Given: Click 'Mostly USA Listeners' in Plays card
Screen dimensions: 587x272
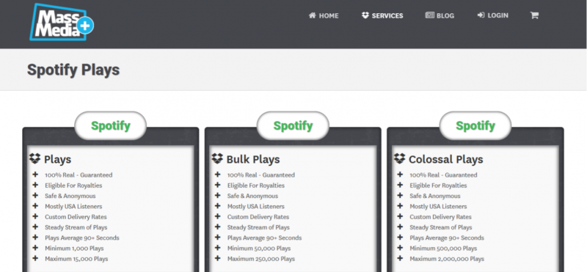Looking at the screenshot, I should coord(73,207).
